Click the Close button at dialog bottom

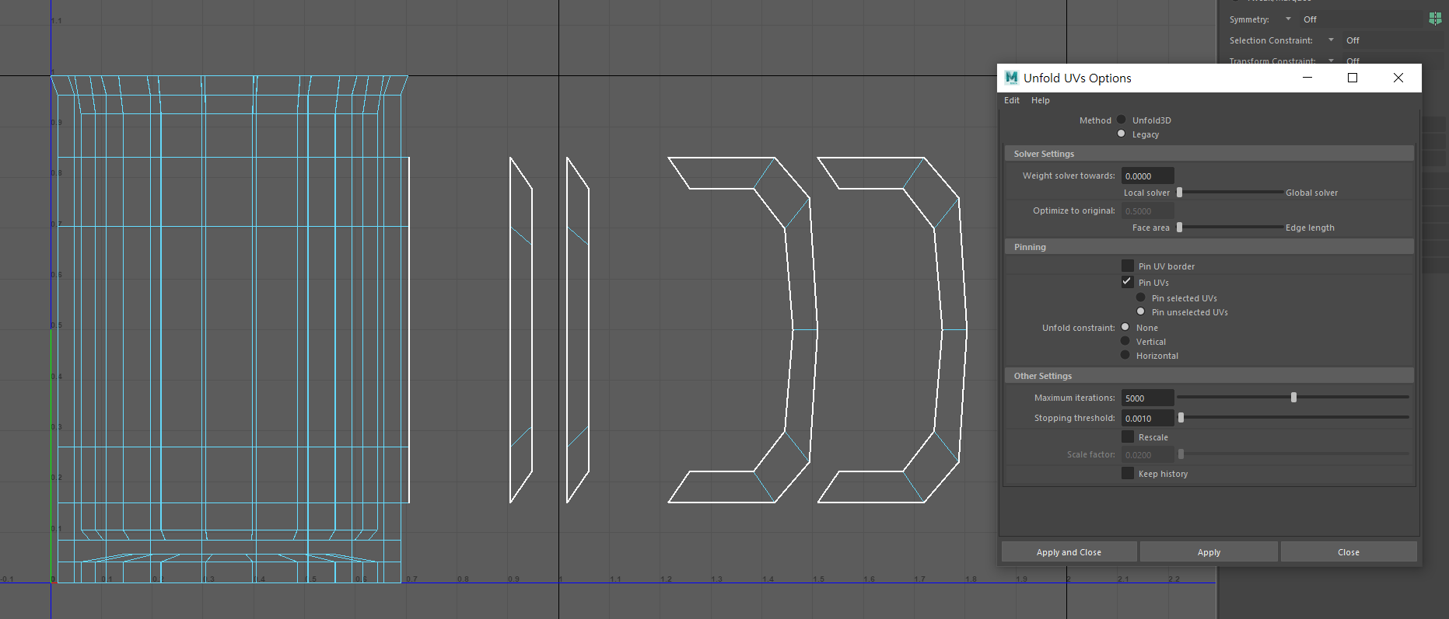click(x=1349, y=552)
